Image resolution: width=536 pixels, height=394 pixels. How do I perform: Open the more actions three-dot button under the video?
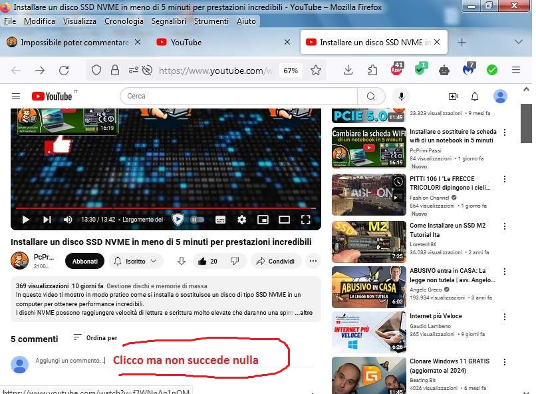coord(313,262)
